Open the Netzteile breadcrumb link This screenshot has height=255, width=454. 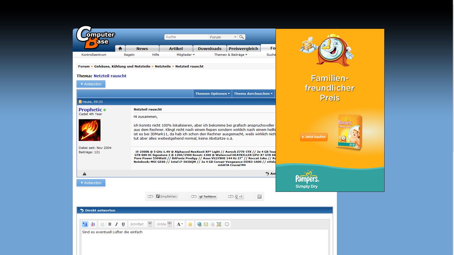[x=163, y=66]
